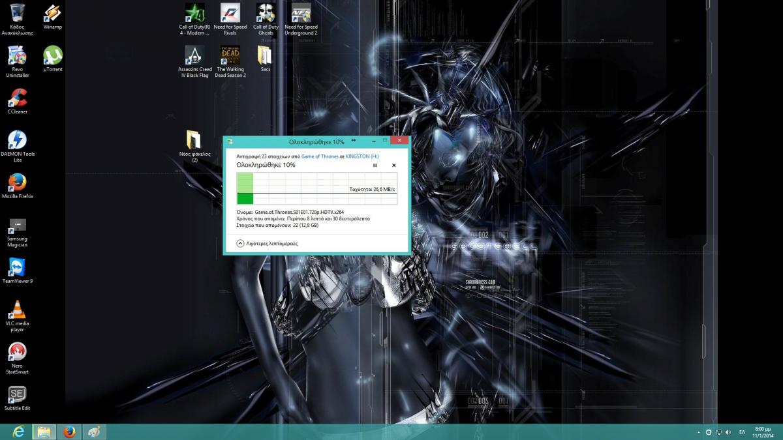Viewport: 783px width, 440px height.
Task: Open the Recycle Bin desktop icon
Action: pos(18,20)
